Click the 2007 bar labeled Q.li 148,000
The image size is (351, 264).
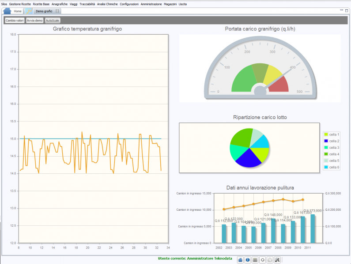pos(273,231)
